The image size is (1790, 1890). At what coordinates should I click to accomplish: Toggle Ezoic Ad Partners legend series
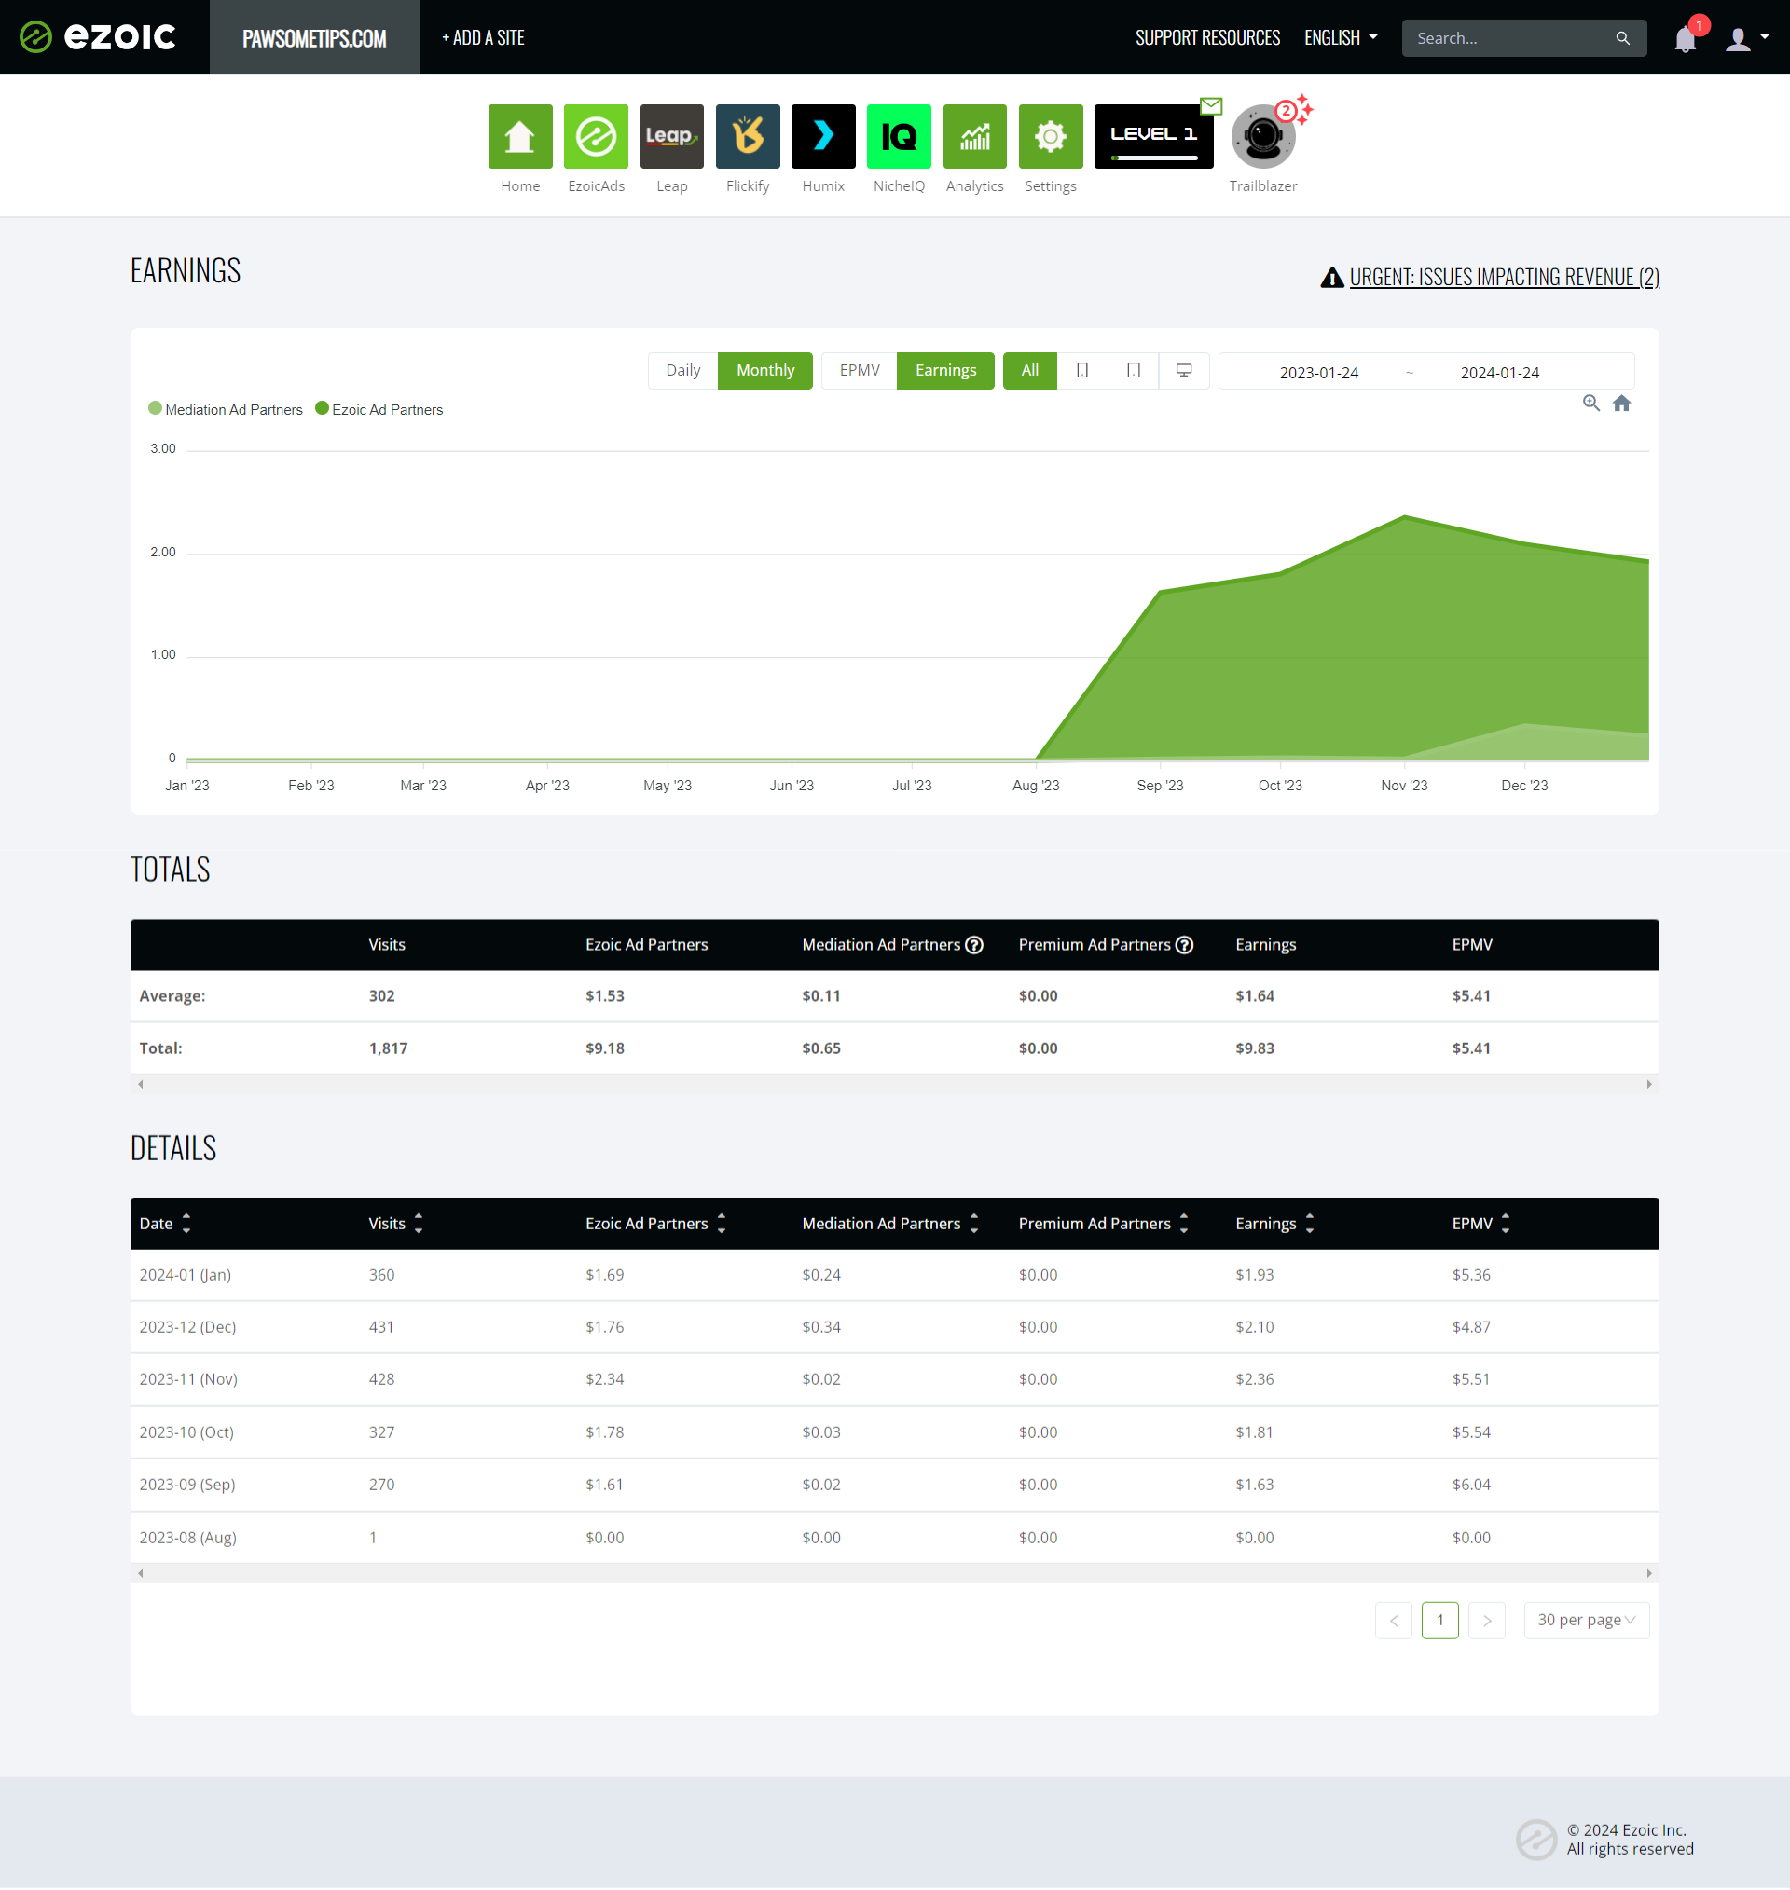(x=379, y=409)
